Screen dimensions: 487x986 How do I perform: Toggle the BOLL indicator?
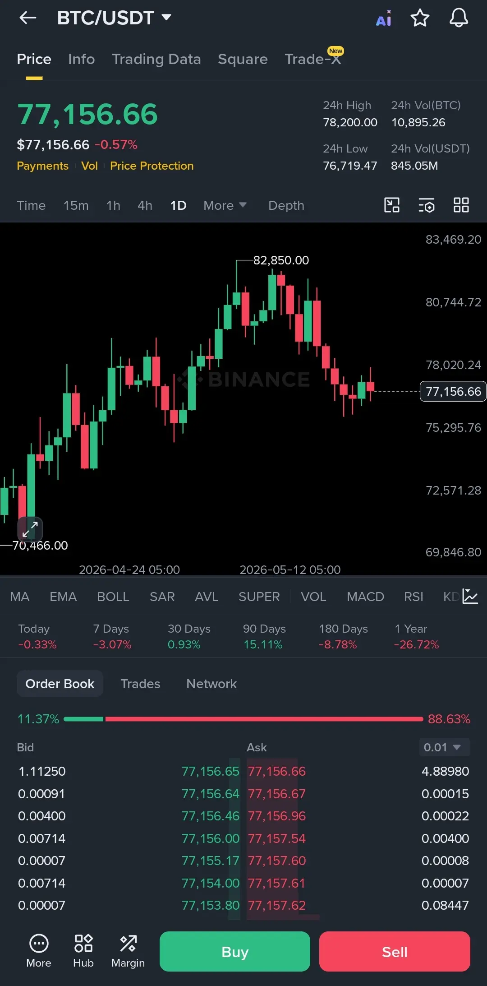(x=113, y=597)
